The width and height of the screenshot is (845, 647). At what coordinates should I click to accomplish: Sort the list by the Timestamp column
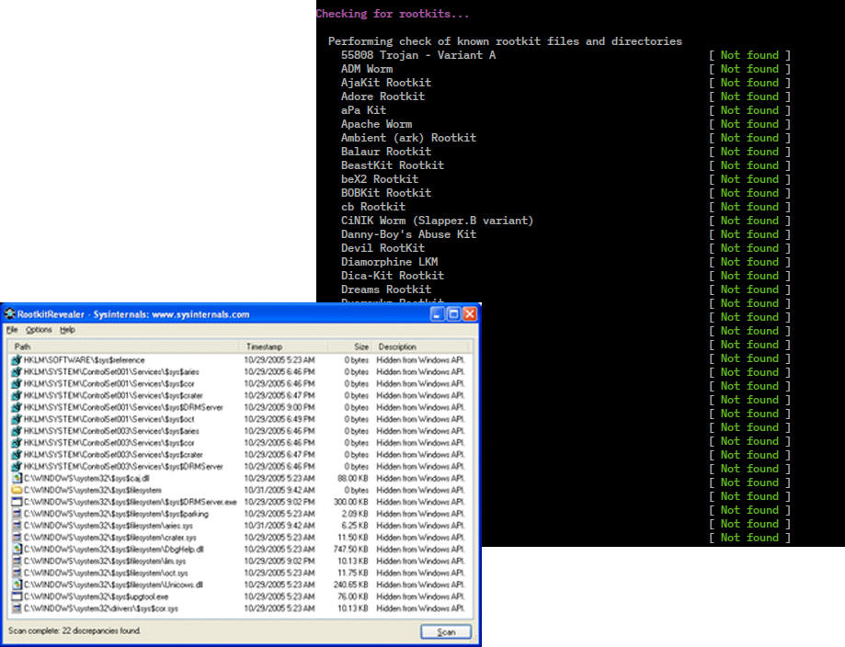[283, 346]
